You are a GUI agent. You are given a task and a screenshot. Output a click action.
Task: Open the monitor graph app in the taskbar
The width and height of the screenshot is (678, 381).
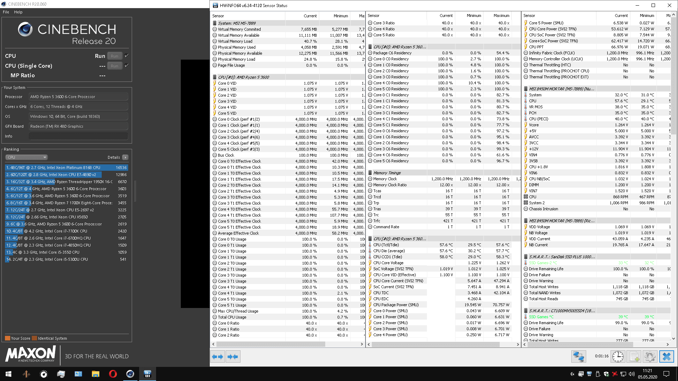pyautogui.click(x=61, y=374)
